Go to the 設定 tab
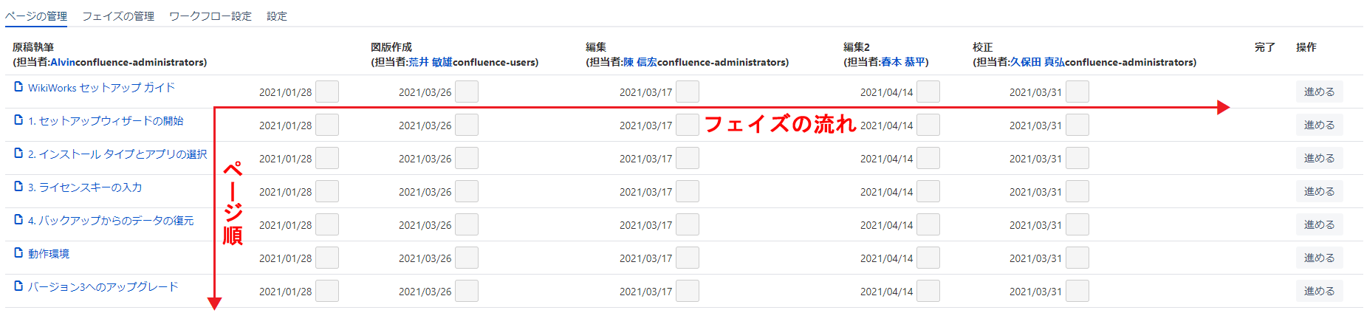 (x=277, y=16)
